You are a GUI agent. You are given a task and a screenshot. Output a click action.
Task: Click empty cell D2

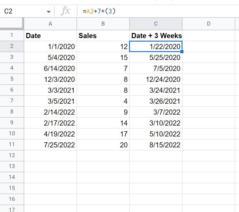[x=209, y=46]
